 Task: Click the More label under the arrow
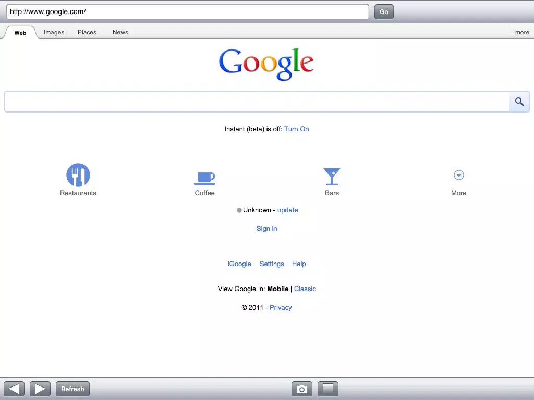click(459, 193)
